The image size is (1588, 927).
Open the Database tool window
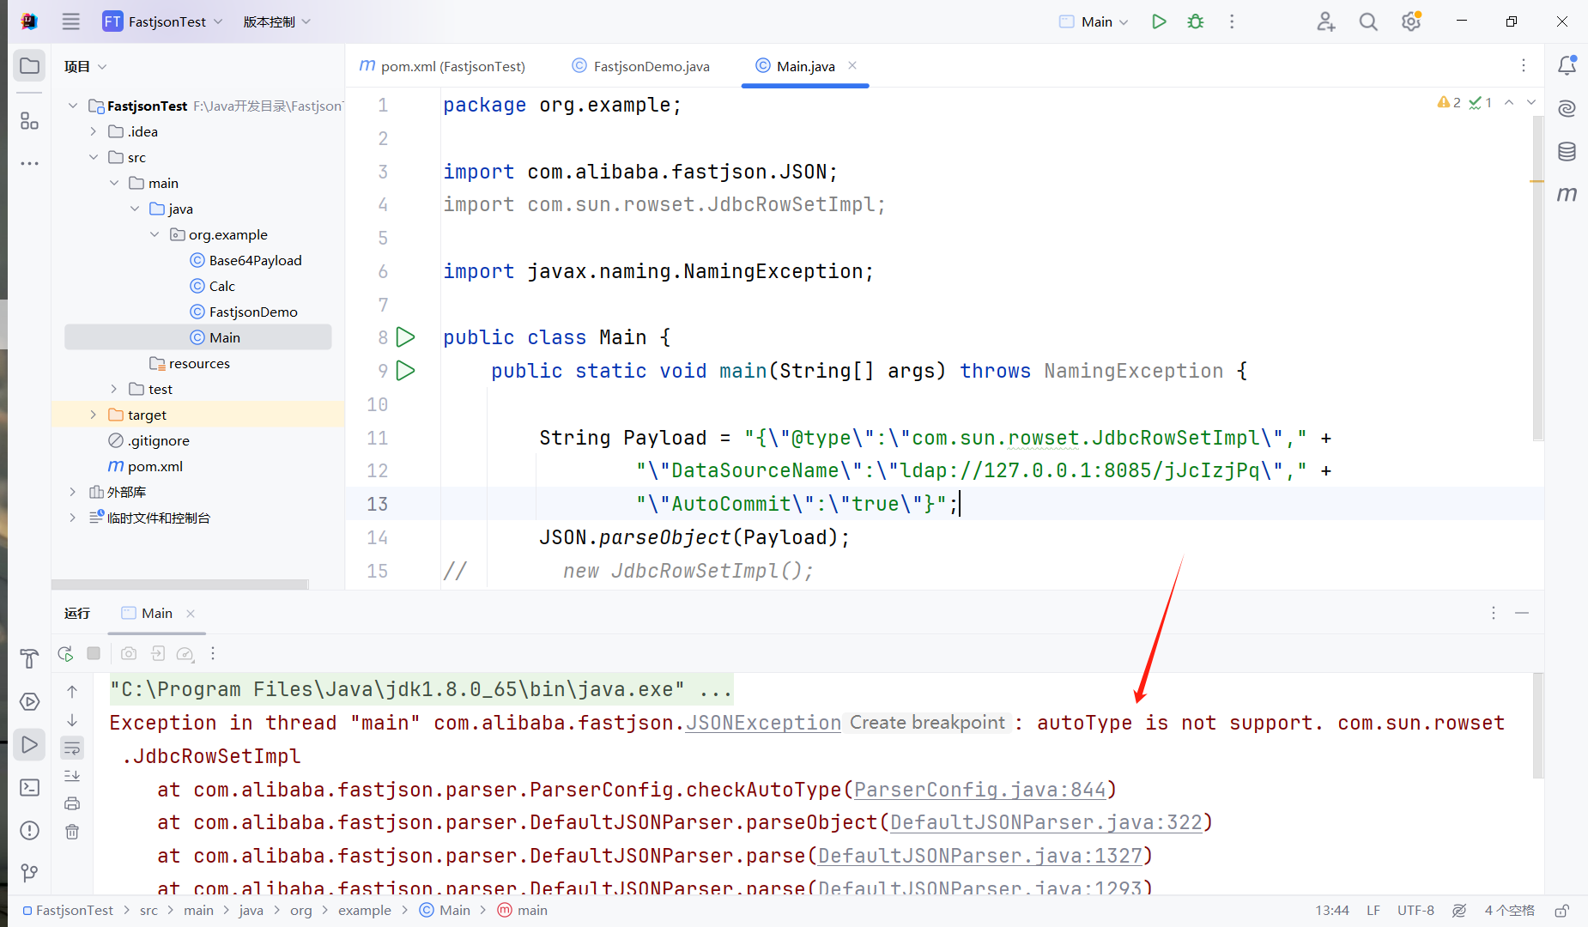[x=1567, y=152]
